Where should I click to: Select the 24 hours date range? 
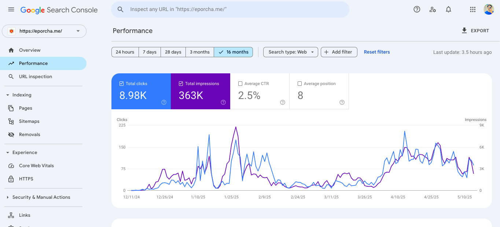click(x=125, y=52)
